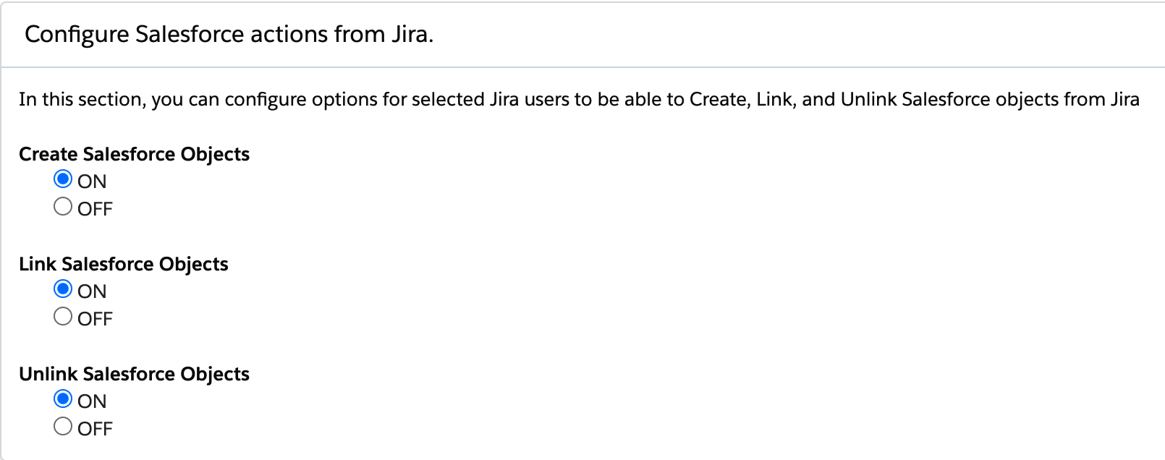
Task: Click the OFF label text under Create Salesforce Objects
Action: (95, 209)
